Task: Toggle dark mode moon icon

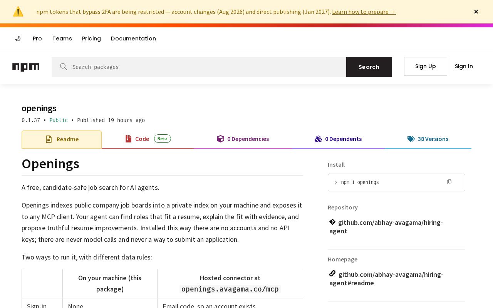Action: [18, 38]
